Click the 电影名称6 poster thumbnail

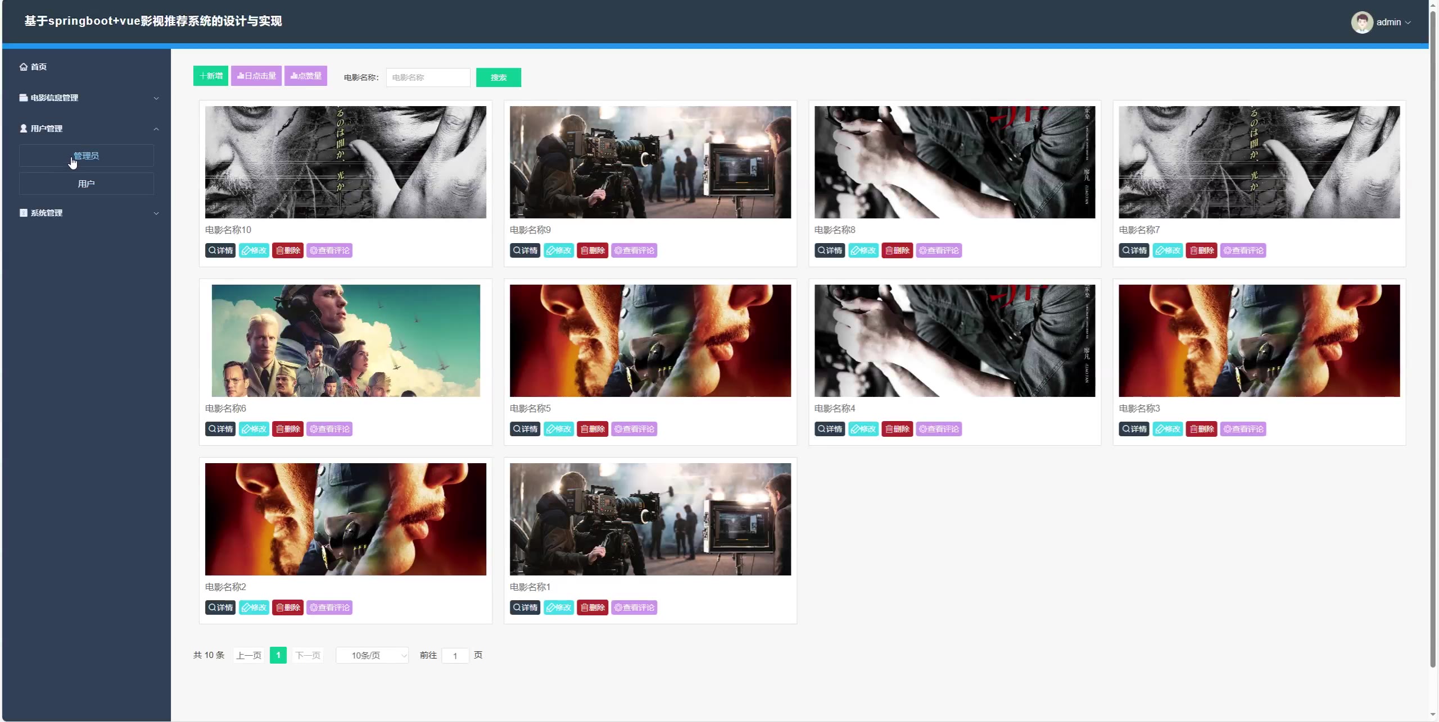point(345,340)
